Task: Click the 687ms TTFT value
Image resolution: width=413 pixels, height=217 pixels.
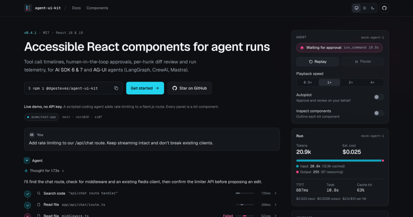Action: (x=302, y=190)
